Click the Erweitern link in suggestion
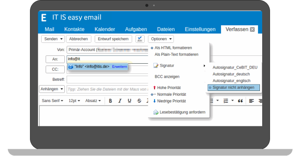The height and width of the screenshot is (156, 300). (120, 67)
